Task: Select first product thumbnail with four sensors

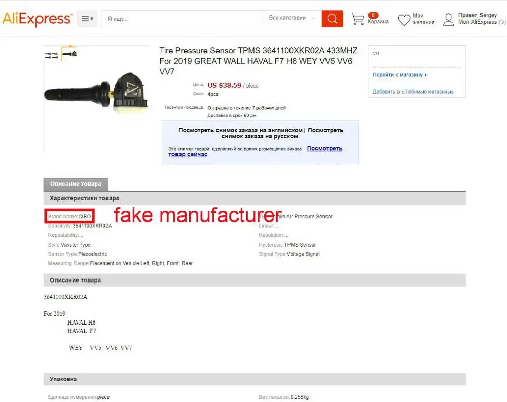Action: (x=51, y=55)
